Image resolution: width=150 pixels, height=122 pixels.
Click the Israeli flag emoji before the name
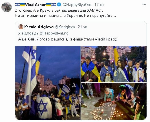coord(17,5)
